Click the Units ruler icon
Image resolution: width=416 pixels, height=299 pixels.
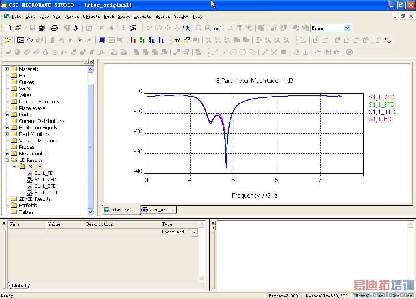point(8,40)
